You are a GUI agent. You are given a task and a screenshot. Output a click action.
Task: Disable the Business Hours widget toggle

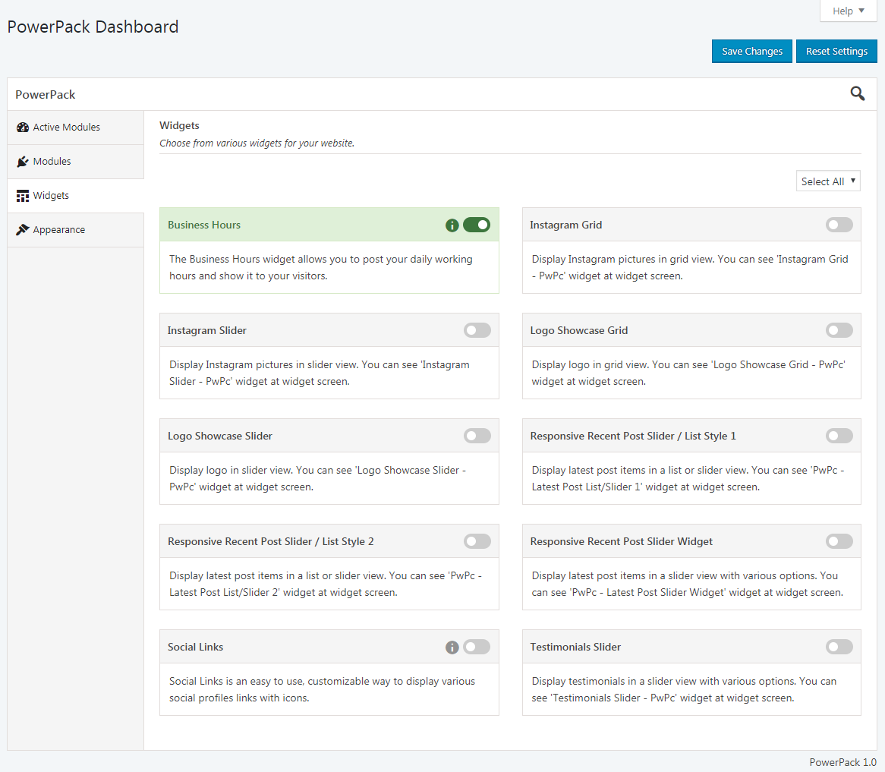point(477,225)
